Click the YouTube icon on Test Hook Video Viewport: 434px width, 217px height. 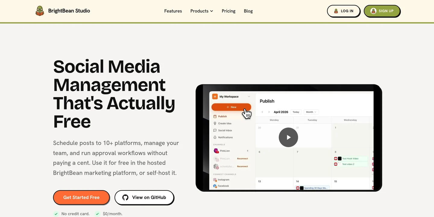pyautogui.click(x=335, y=159)
